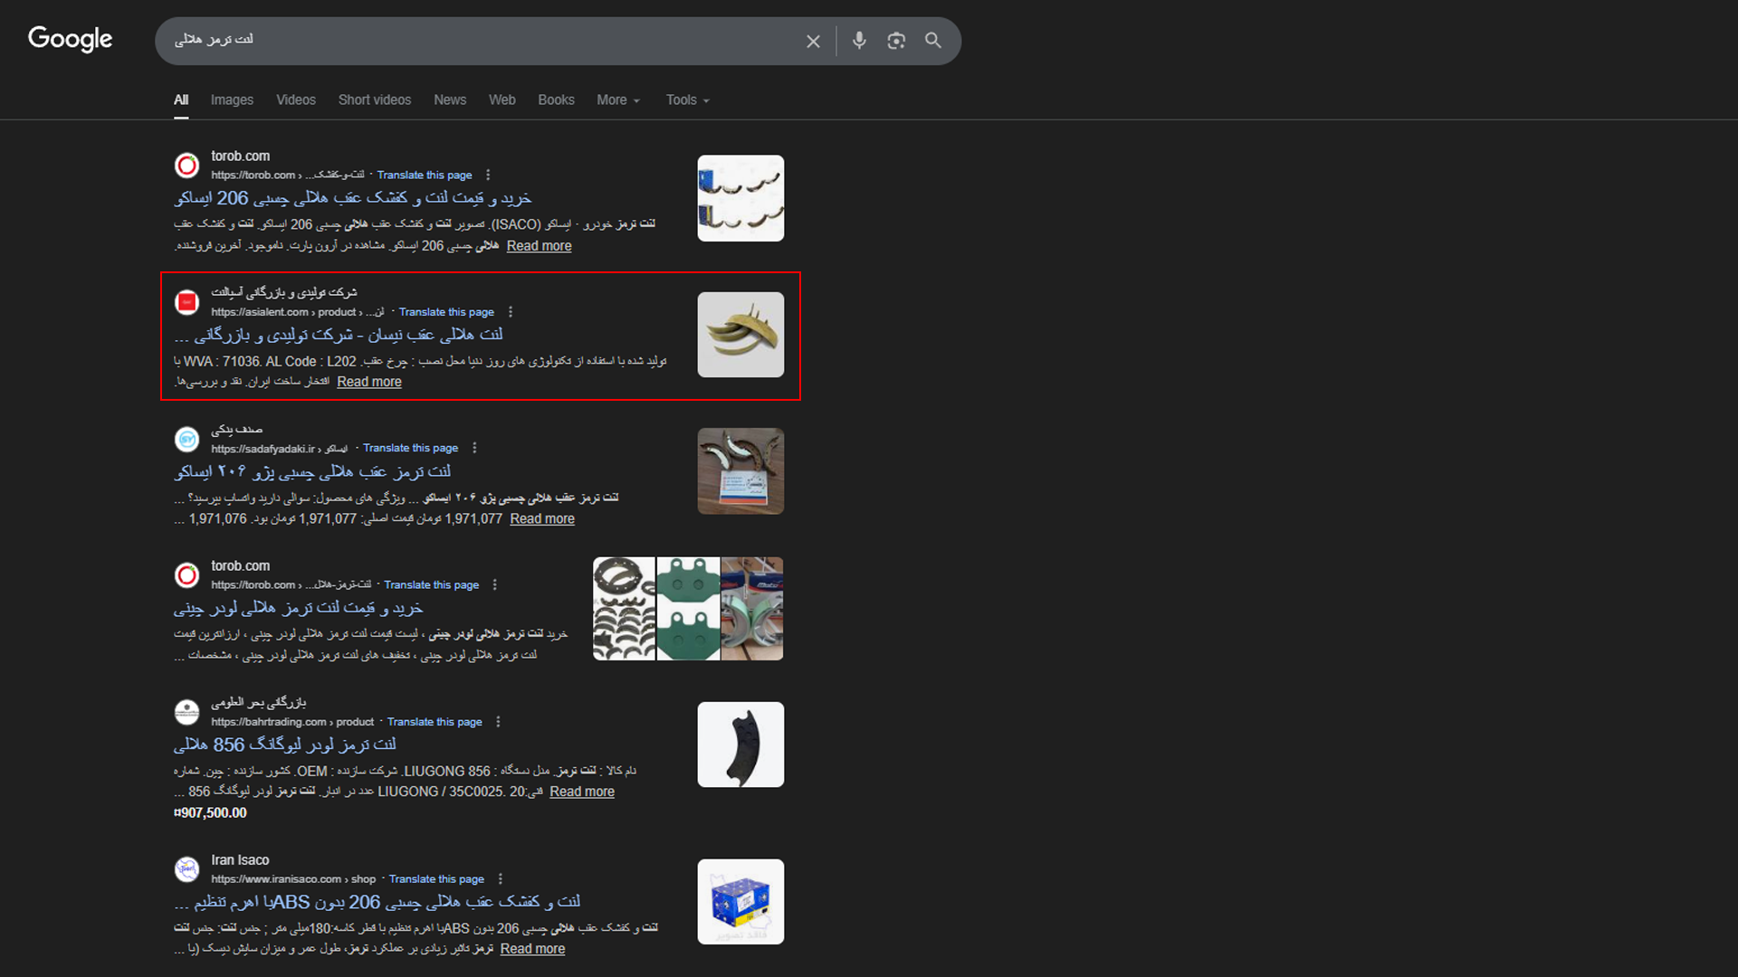Click torob.com favicon on first result
The width and height of the screenshot is (1738, 977).
(x=187, y=166)
